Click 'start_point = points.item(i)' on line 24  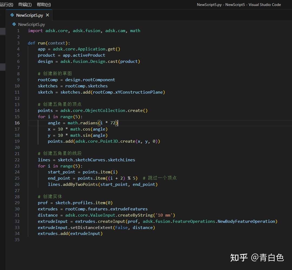[x=83, y=172]
